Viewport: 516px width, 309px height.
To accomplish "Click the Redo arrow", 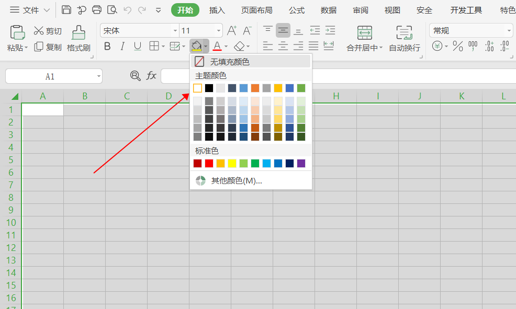I will pyautogui.click(x=142, y=10).
